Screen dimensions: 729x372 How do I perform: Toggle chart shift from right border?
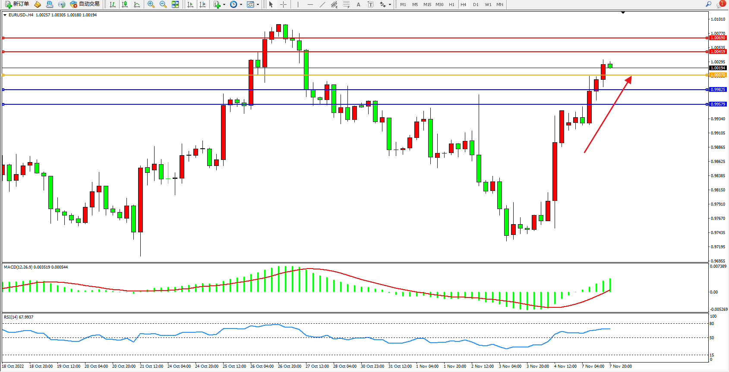point(202,4)
